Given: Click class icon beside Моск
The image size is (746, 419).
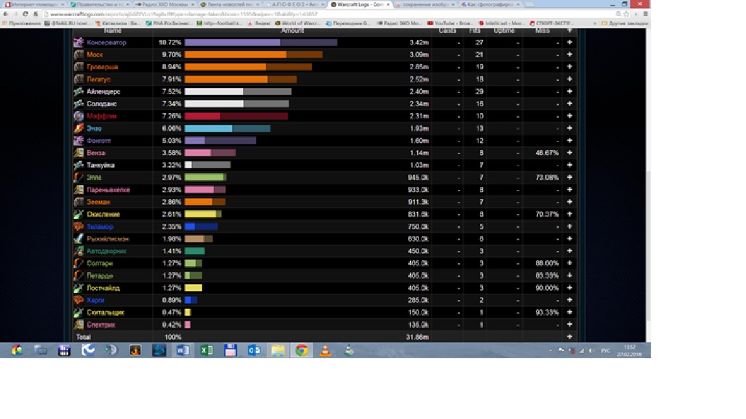Looking at the screenshot, I should click(78, 54).
